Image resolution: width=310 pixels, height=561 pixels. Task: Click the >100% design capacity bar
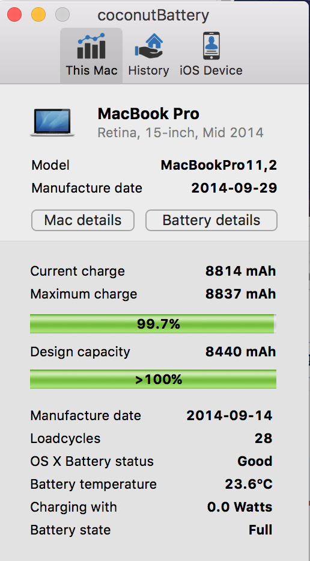point(153,379)
